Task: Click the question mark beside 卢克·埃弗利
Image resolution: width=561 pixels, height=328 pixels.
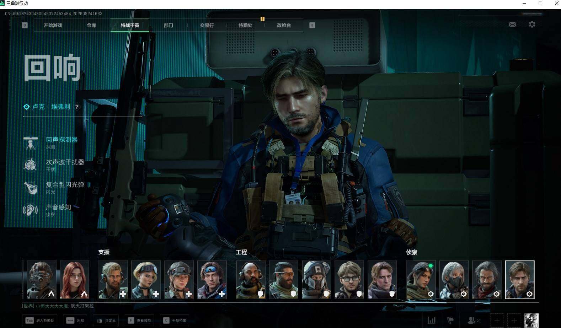Action: point(77,107)
